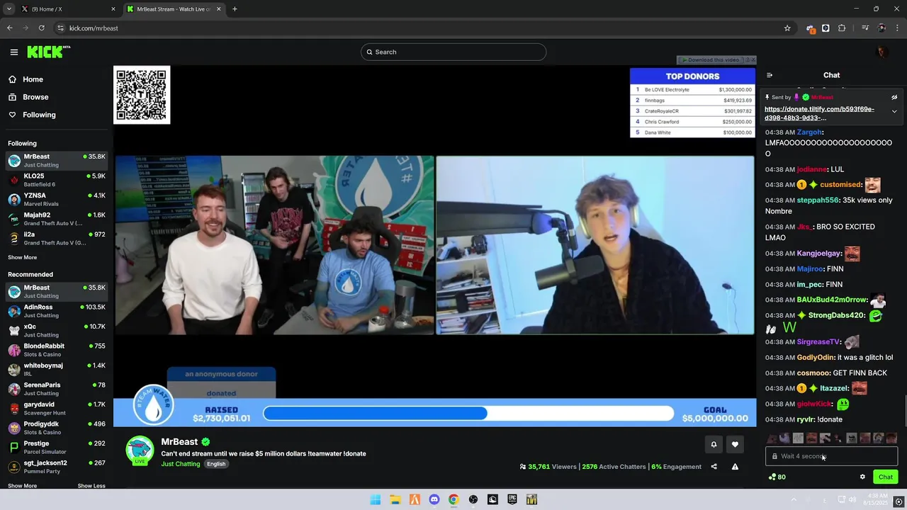Open the Chrome profile avatar
907x510 pixels.
pos(881,28)
